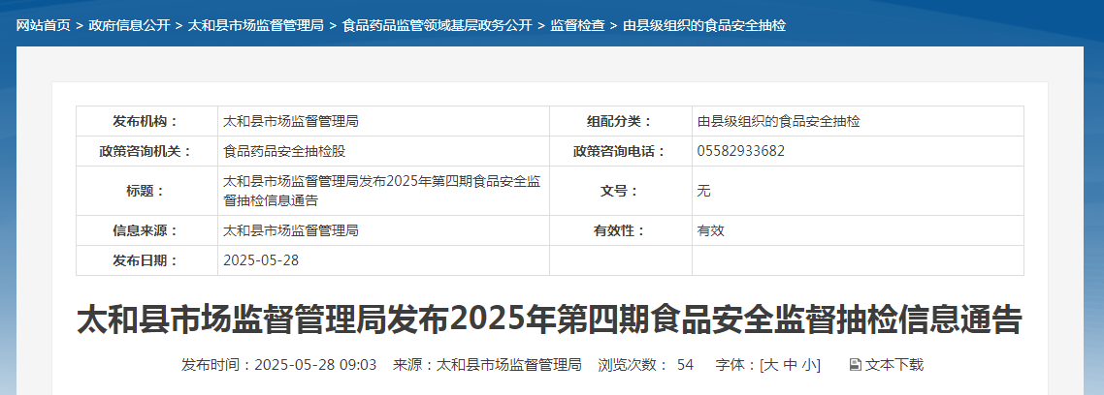Click the table title cell 太和县市场监督管理局发布2025年第四期
This screenshot has width=1104, height=395.
[383, 191]
